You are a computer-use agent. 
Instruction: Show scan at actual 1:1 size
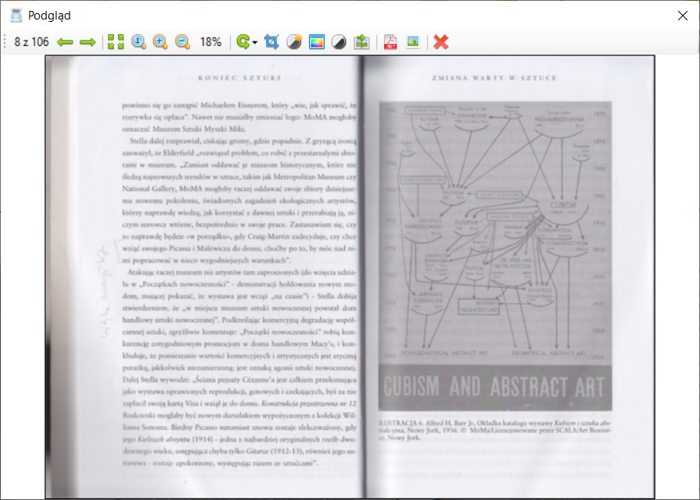[x=139, y=42]
